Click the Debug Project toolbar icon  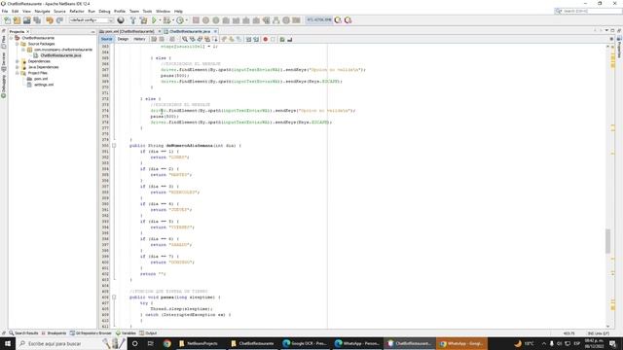coord(167,20)
